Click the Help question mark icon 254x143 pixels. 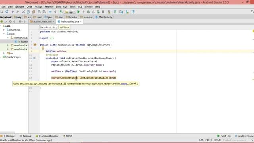coord(133,12)
